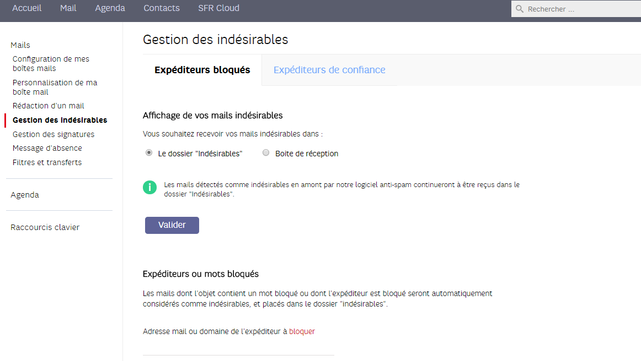Select the 'Le dossier "Indésirables"' radio button

click(x=149, y=153)
